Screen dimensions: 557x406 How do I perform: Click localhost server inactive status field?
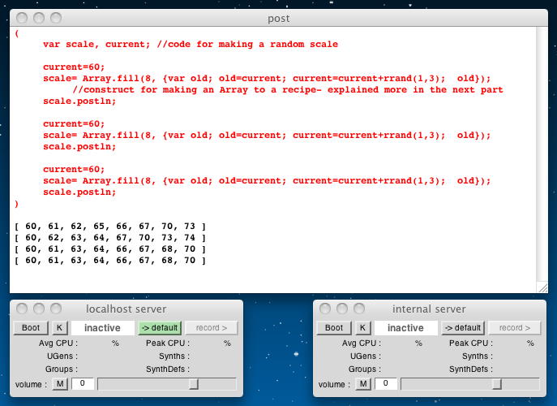point(103,328)
